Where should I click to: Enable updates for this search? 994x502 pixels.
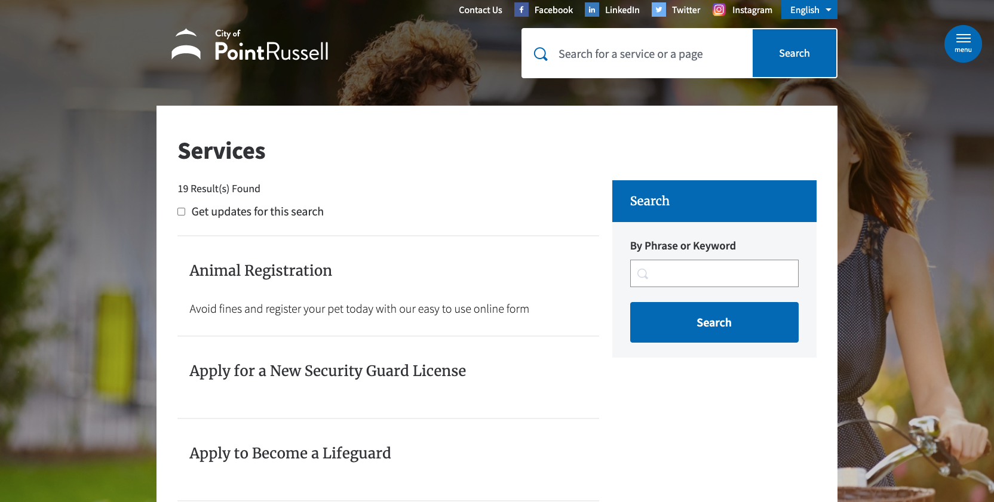click(x=181, y=211)
